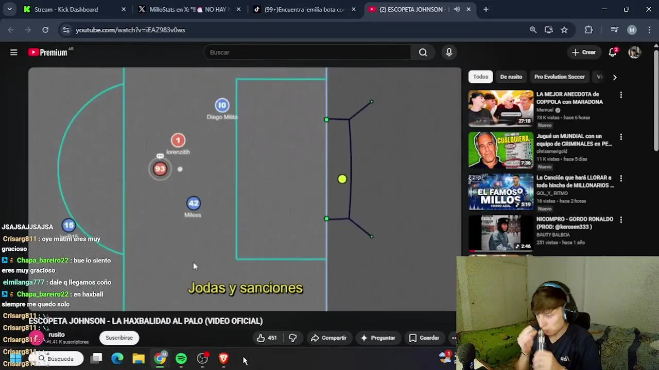The height and width of the screenshot is (370, 659).
Task: Open more options for Millonarios song video
Action: tap(621, 178)
